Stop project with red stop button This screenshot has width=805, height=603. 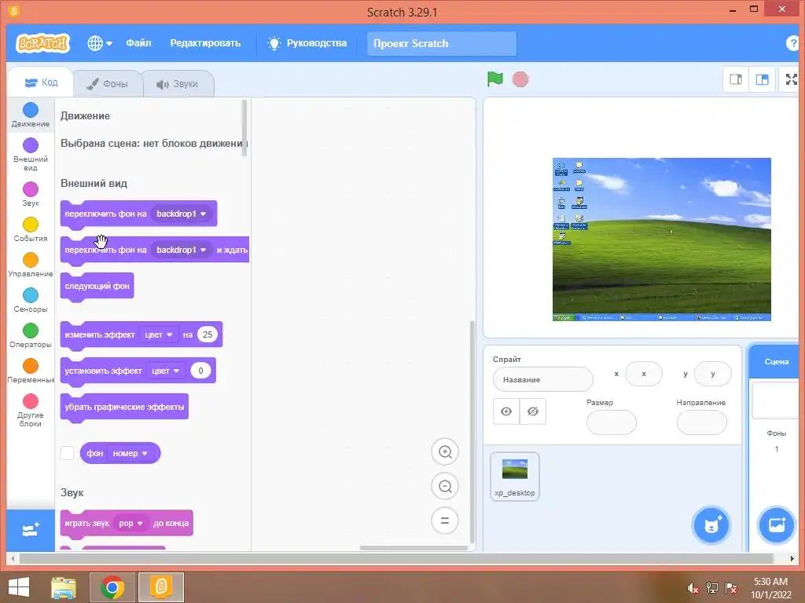tap(520, 79)
